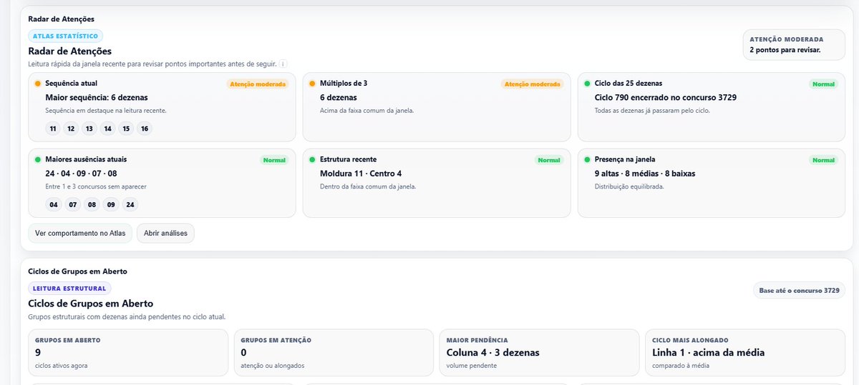Click the orange status dot of Sequência atual
The height and width of the screenshot is (385, 859).
(37, 84)
